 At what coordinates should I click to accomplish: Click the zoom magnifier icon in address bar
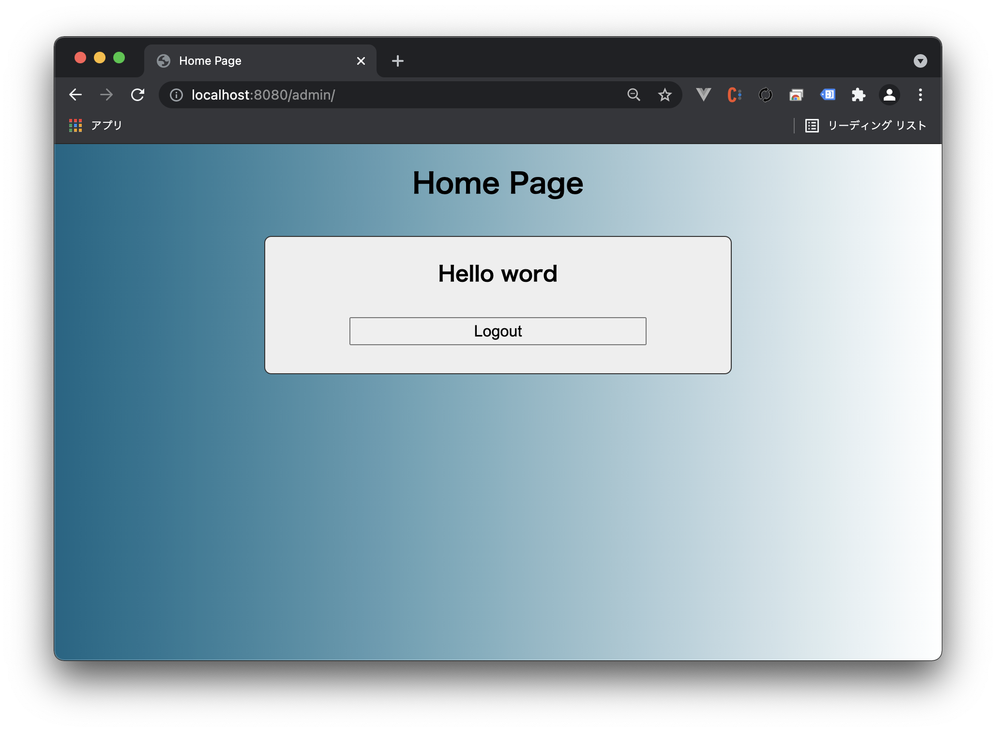pos(634,95)
